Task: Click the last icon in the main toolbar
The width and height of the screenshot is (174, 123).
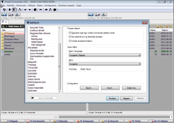Action: click(x=55, y=10)
